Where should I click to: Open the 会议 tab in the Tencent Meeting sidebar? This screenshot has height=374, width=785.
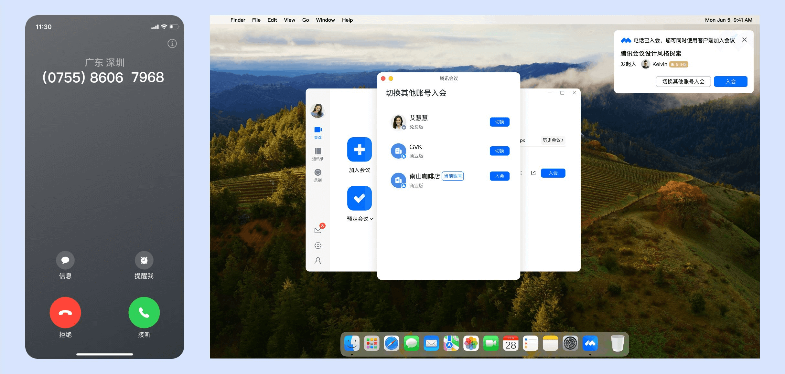coord(318,133)
